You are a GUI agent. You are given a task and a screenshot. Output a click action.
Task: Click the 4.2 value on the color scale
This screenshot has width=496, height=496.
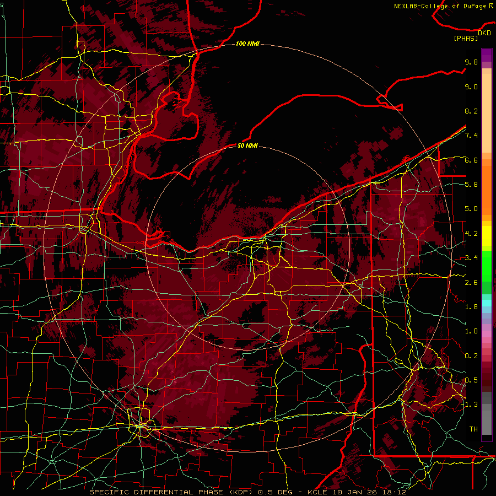(471, 234)
